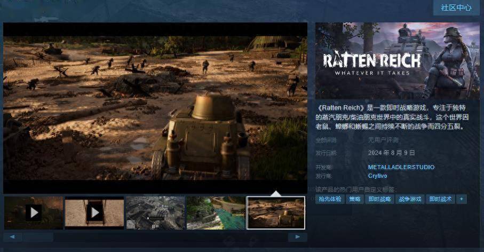484x252 pixels.
Task: Click the game description paragraph
Action: (392, 117)
